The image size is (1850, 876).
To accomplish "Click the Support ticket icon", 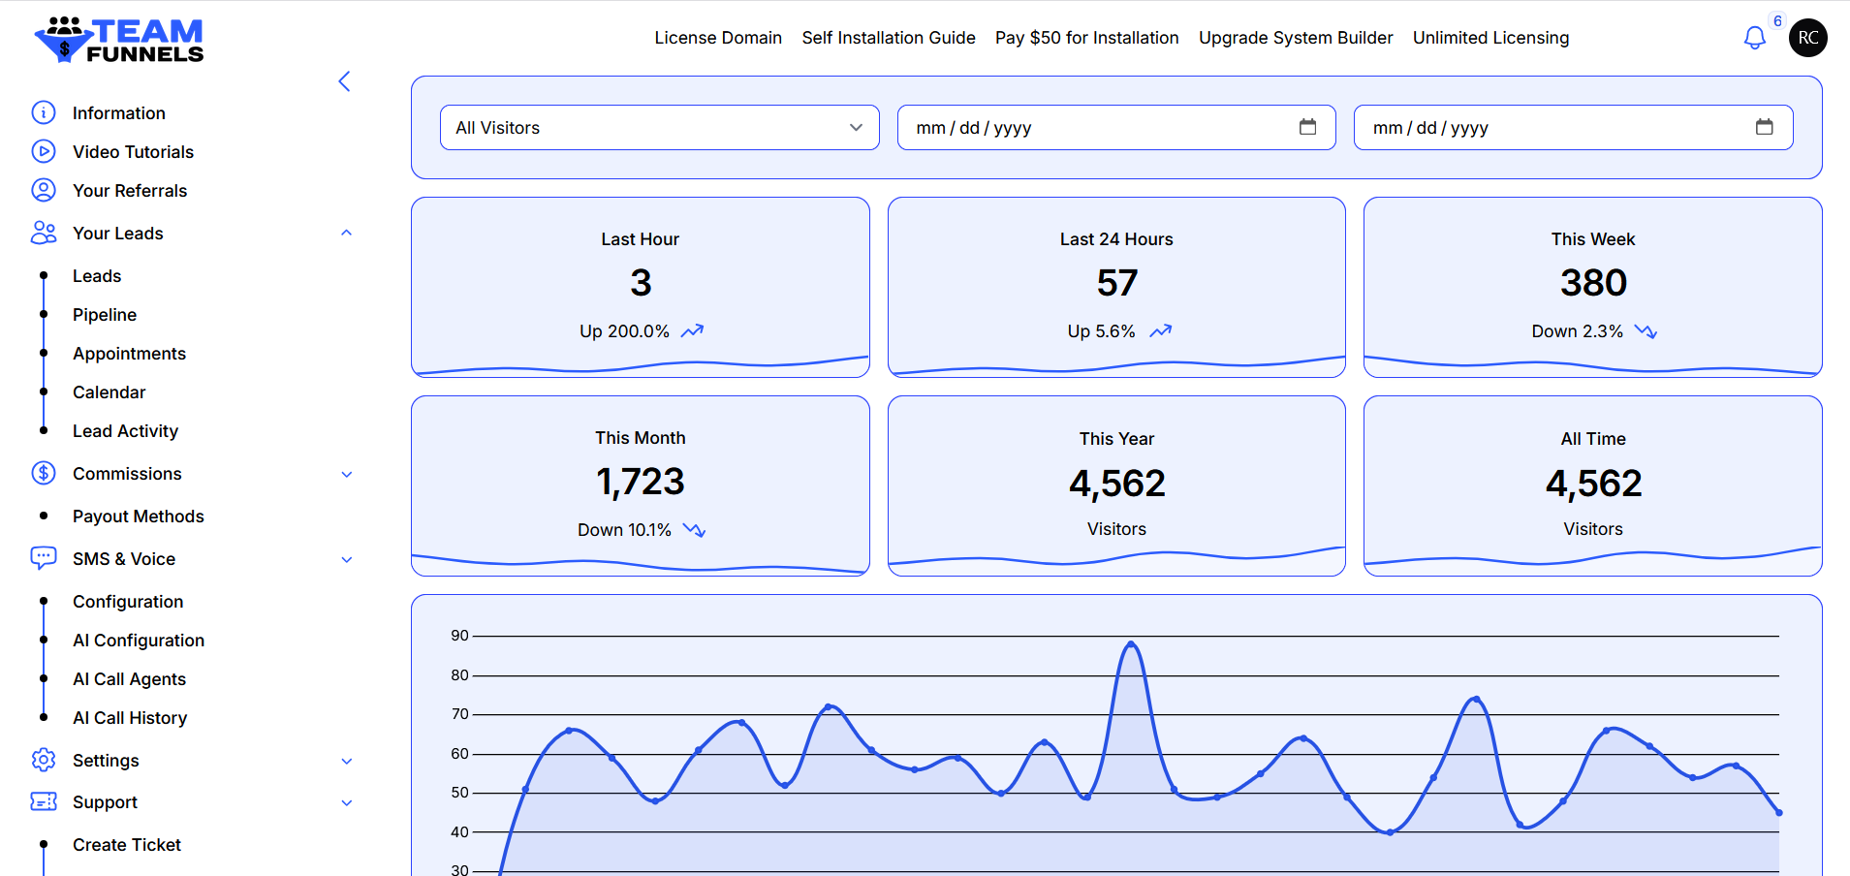I will pos(44,801).
